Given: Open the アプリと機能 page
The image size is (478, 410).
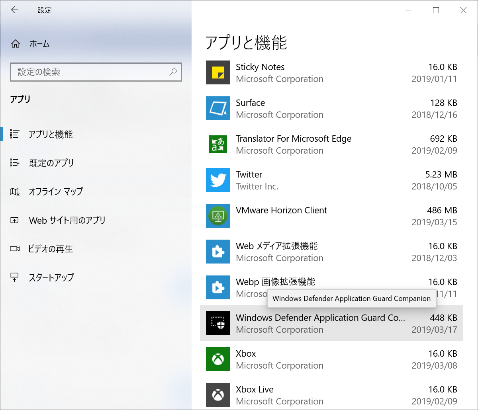Looking at the screenshot, I should pos(96,134).
